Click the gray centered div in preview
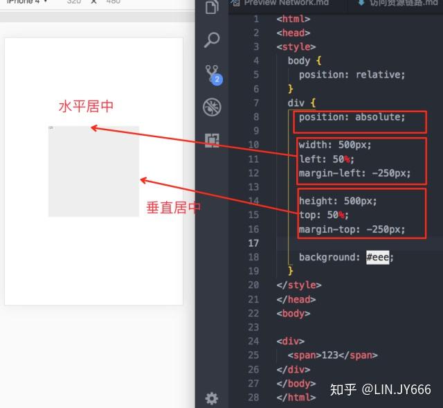Viewport: 443px width, 408px height. tap(93, 171)
